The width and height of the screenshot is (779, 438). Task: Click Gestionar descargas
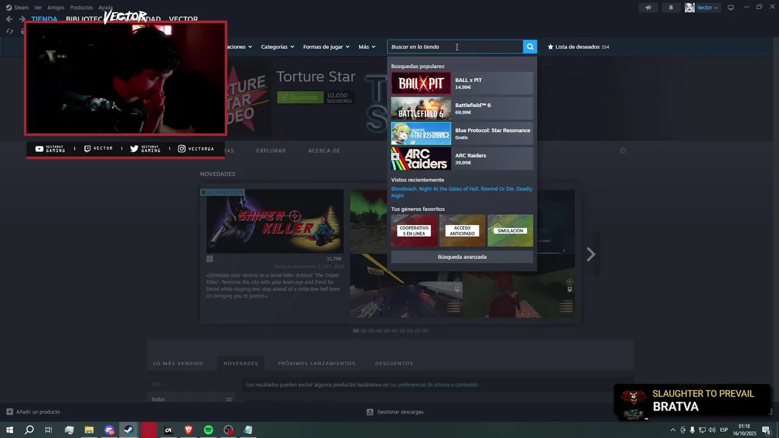tap(400, 412)
